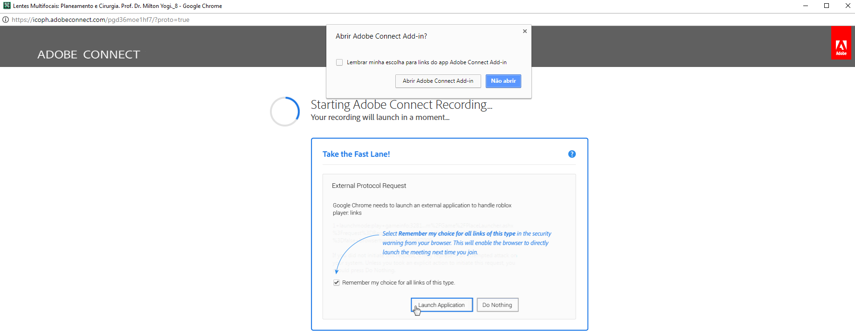Maximize the Chrome window
Image resolution: width=855 pixels, height=333 pixels.
pyautogui.click(x=827, y=6)
